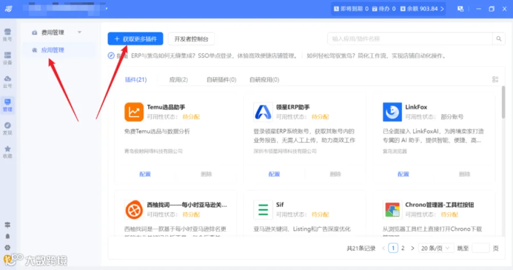Switch to the 自研插件(0) tab
Screen dimensions: 513x270
[221, 79]
